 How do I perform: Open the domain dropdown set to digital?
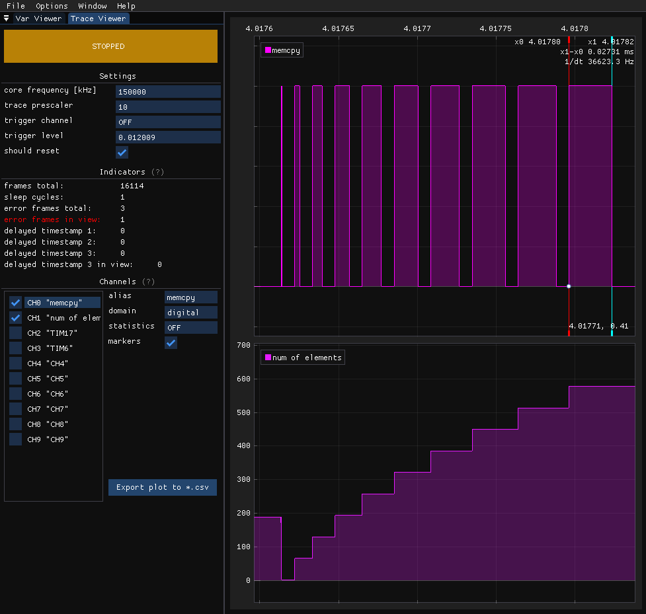(190, 313)
